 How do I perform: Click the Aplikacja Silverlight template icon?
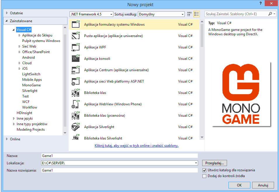(76, 127)
